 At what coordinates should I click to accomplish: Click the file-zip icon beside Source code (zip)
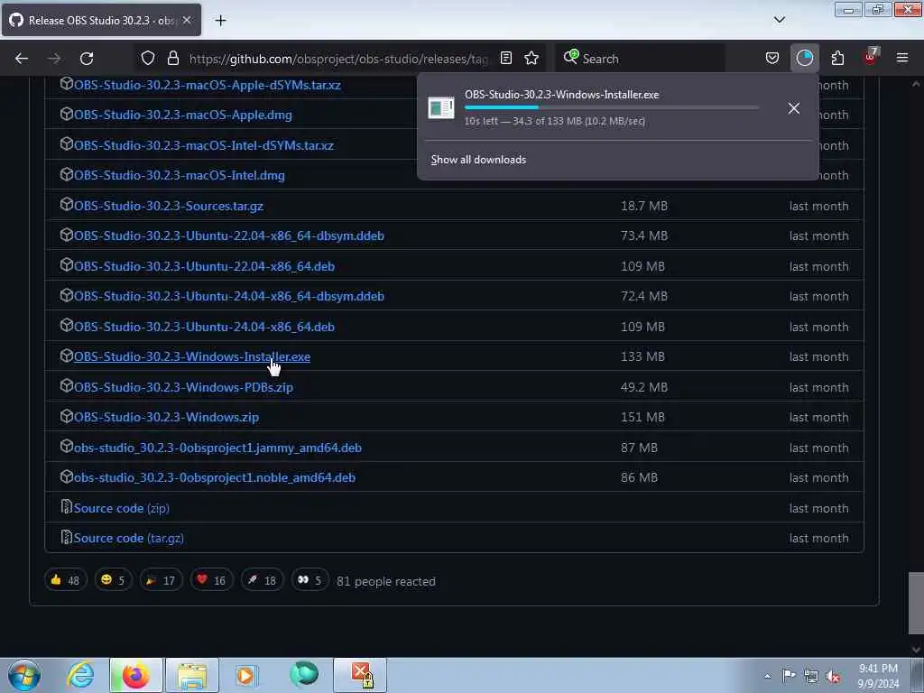[x=67, y=507]
